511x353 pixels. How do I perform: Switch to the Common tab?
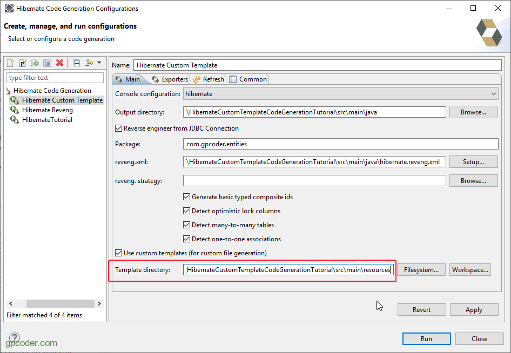247,79
